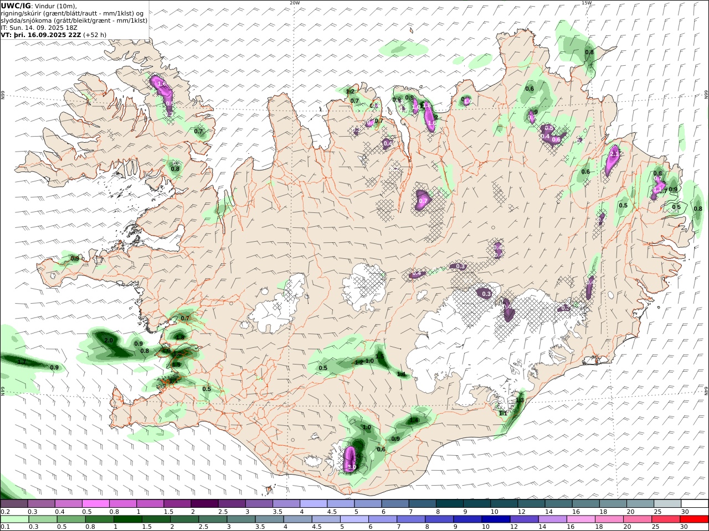Click the '15W' longitude label
The width and height of the screenshot is (709, 531).
(x=587, y=3)
